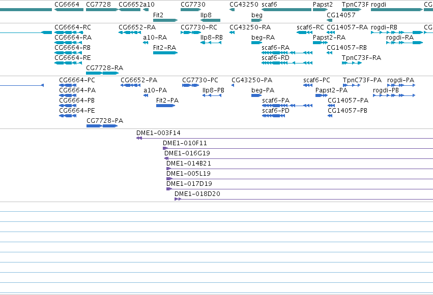Click the CG7730 gene label

click(x=193, y=5)
